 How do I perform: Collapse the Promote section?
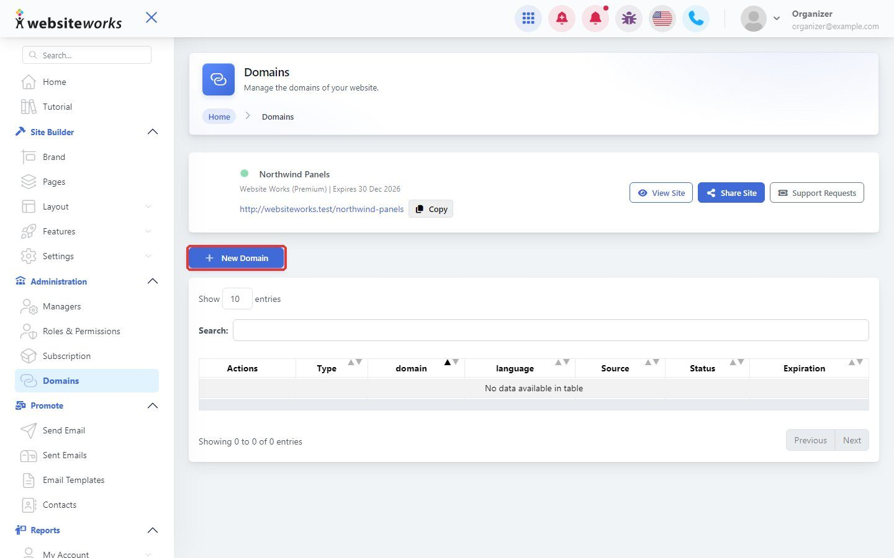(153, 405)
